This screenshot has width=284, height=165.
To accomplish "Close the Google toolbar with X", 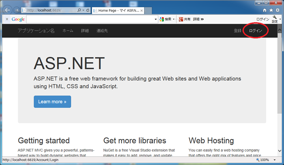I will point(7,19).
